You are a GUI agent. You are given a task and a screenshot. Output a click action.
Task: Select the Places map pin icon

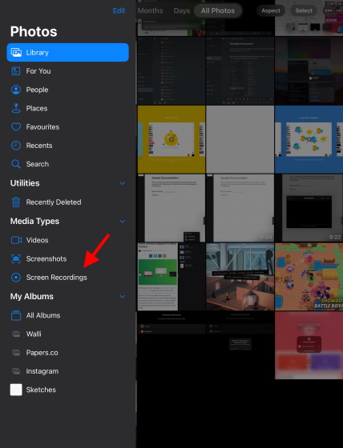pyautogui.click(x=16, y=108)
